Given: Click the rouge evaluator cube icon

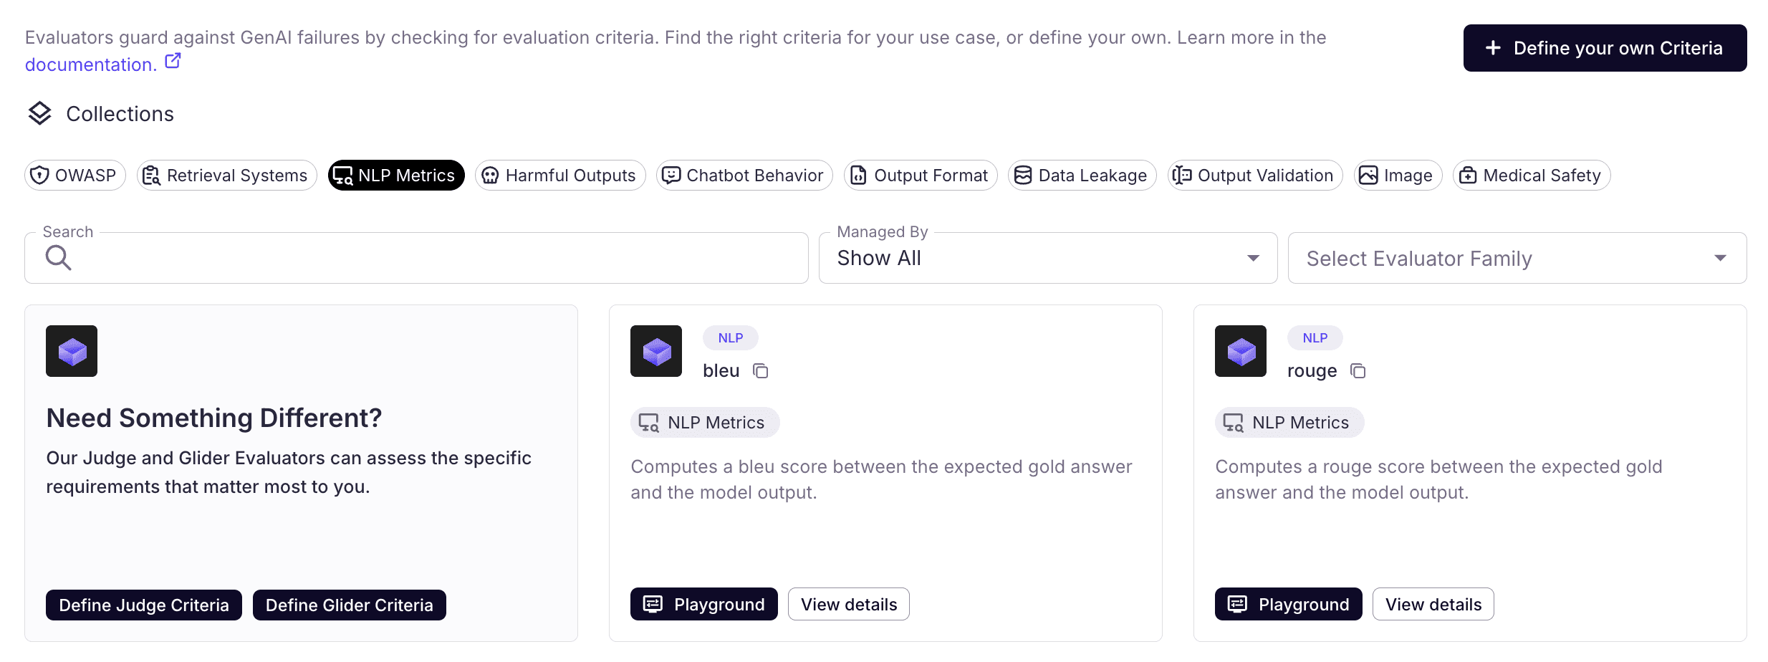Looking at the screenshot, I should 1241,351.
